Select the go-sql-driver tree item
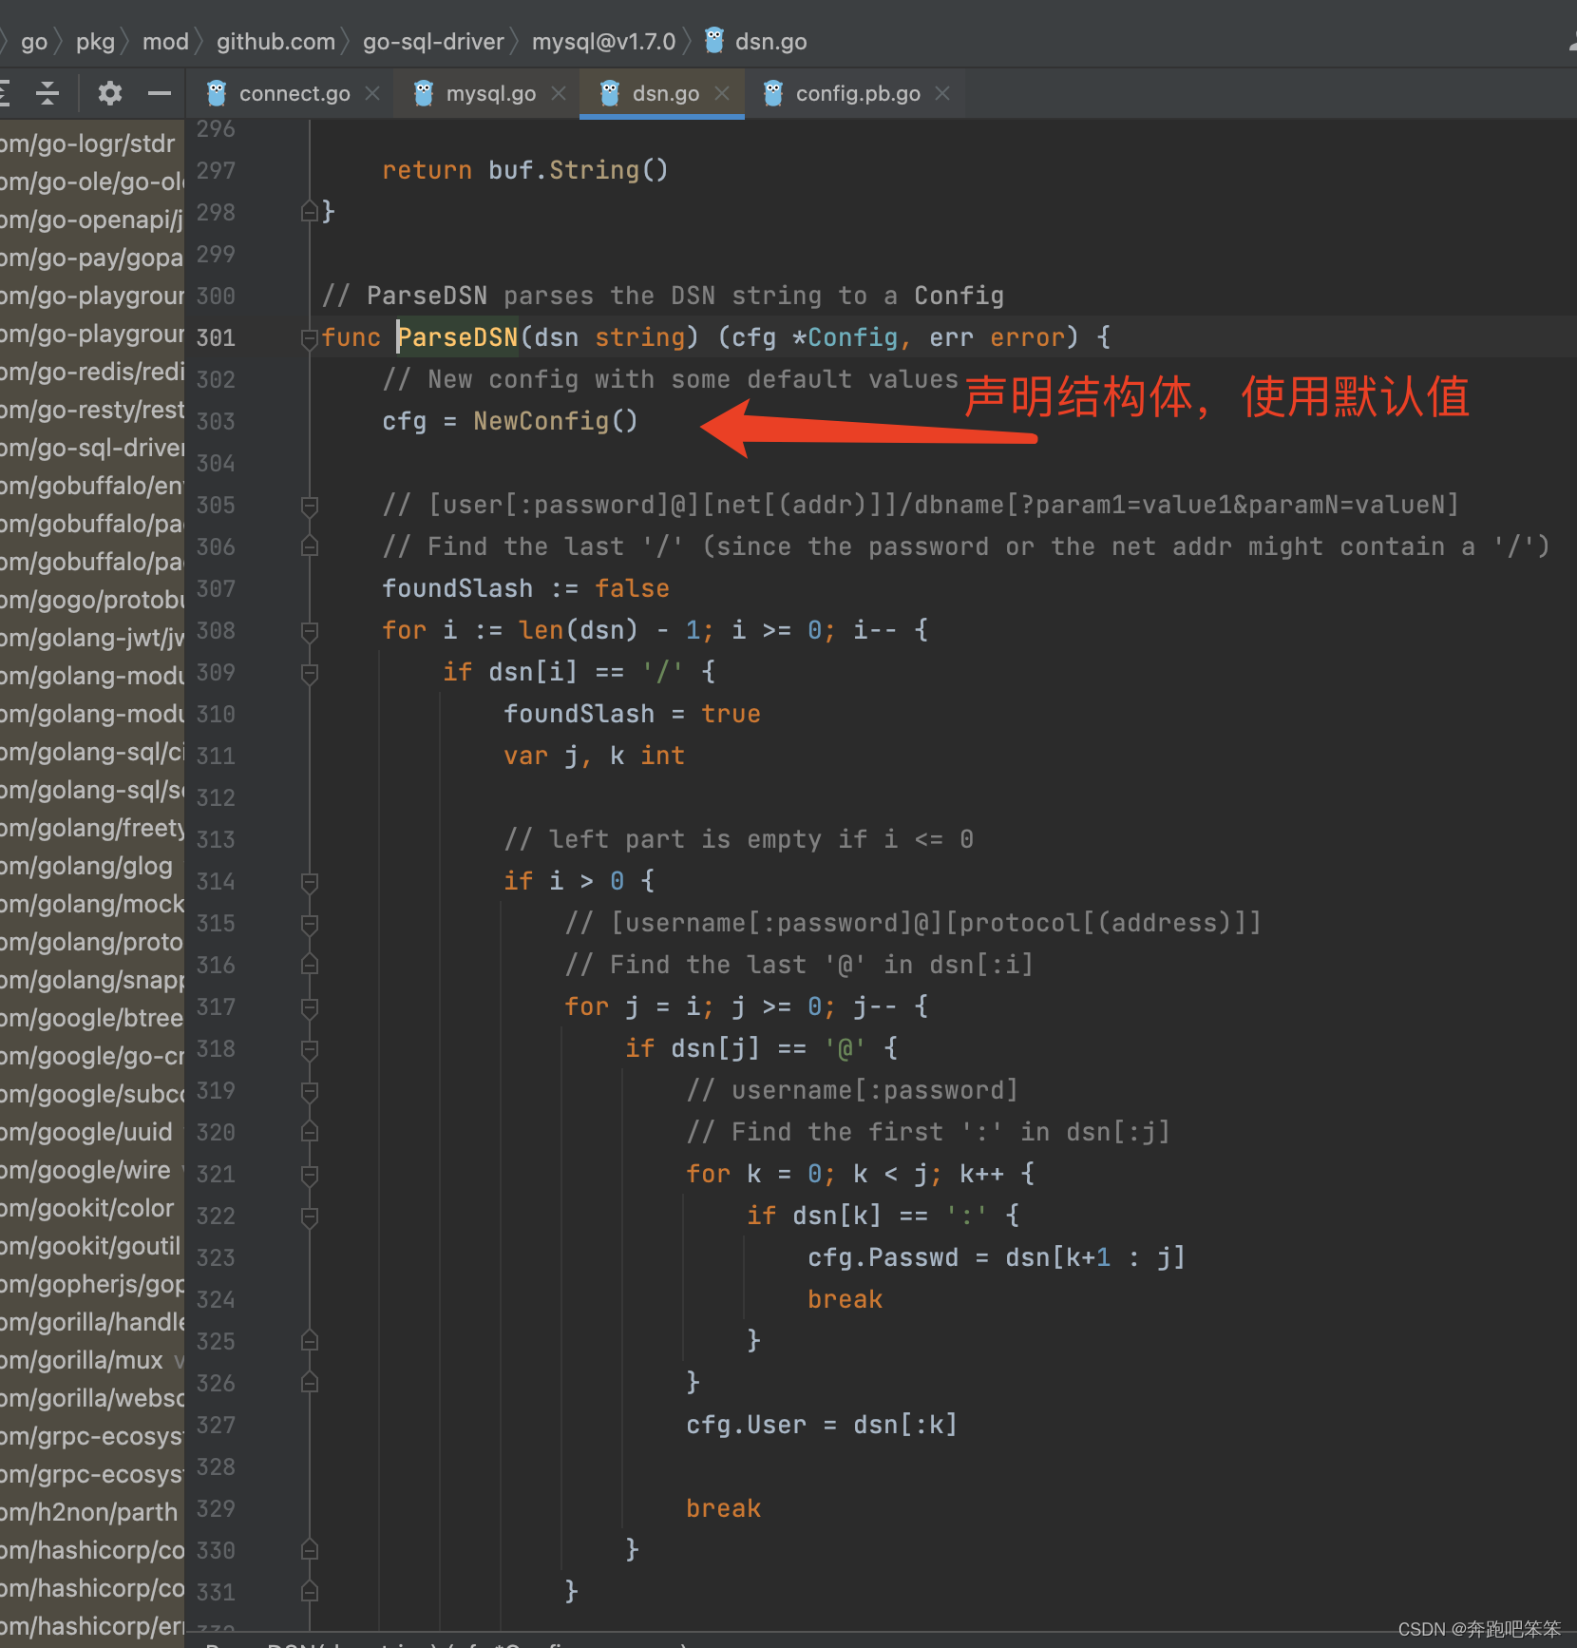Image resolution: width=1577 pixels, height=1648 pixels. (91, 448)
